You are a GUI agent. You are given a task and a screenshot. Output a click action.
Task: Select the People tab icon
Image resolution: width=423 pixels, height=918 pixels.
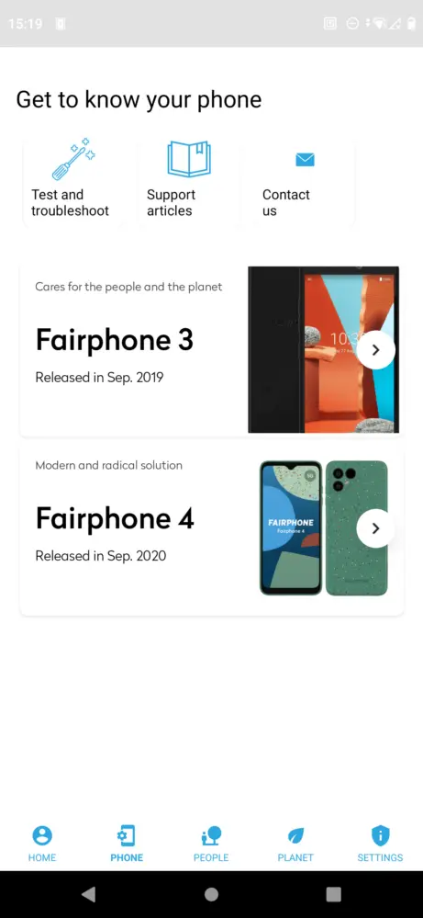(x=211, y=835)
